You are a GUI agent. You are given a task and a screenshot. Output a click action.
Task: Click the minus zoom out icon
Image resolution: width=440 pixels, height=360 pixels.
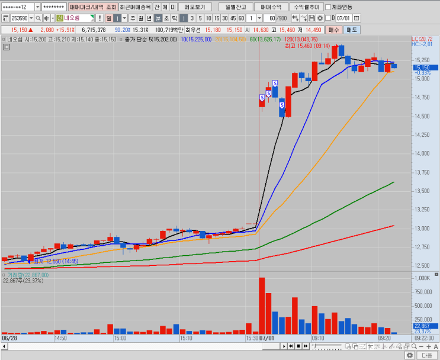click(421, 346)
